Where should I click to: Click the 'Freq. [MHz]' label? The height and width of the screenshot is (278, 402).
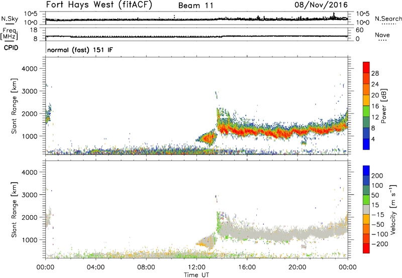point(10,34)
